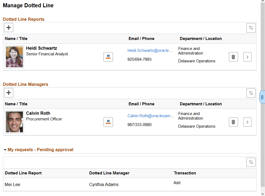
Task: Click Calvin Roth profile photo
Action: tap(14, 122)
